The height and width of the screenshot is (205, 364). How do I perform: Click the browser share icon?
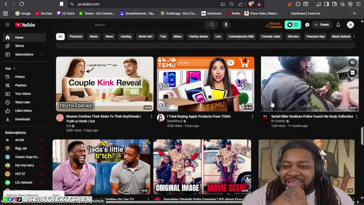click(x=241, y=4)
